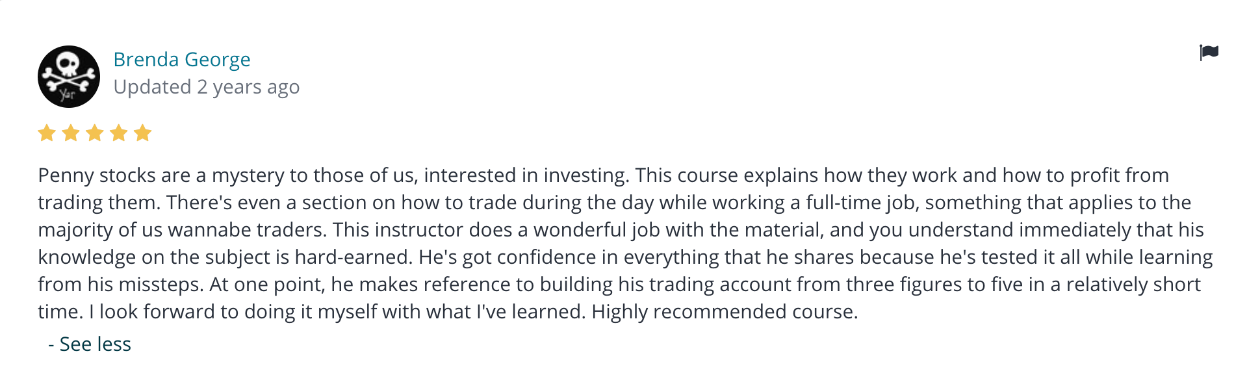1247x371 pixels.
Task: Report this review with the flag icon
Action: (1209, 53)
